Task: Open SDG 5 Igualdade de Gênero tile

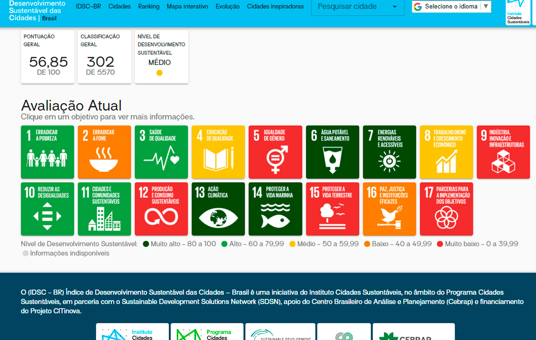Action: [x=276, y=152]
